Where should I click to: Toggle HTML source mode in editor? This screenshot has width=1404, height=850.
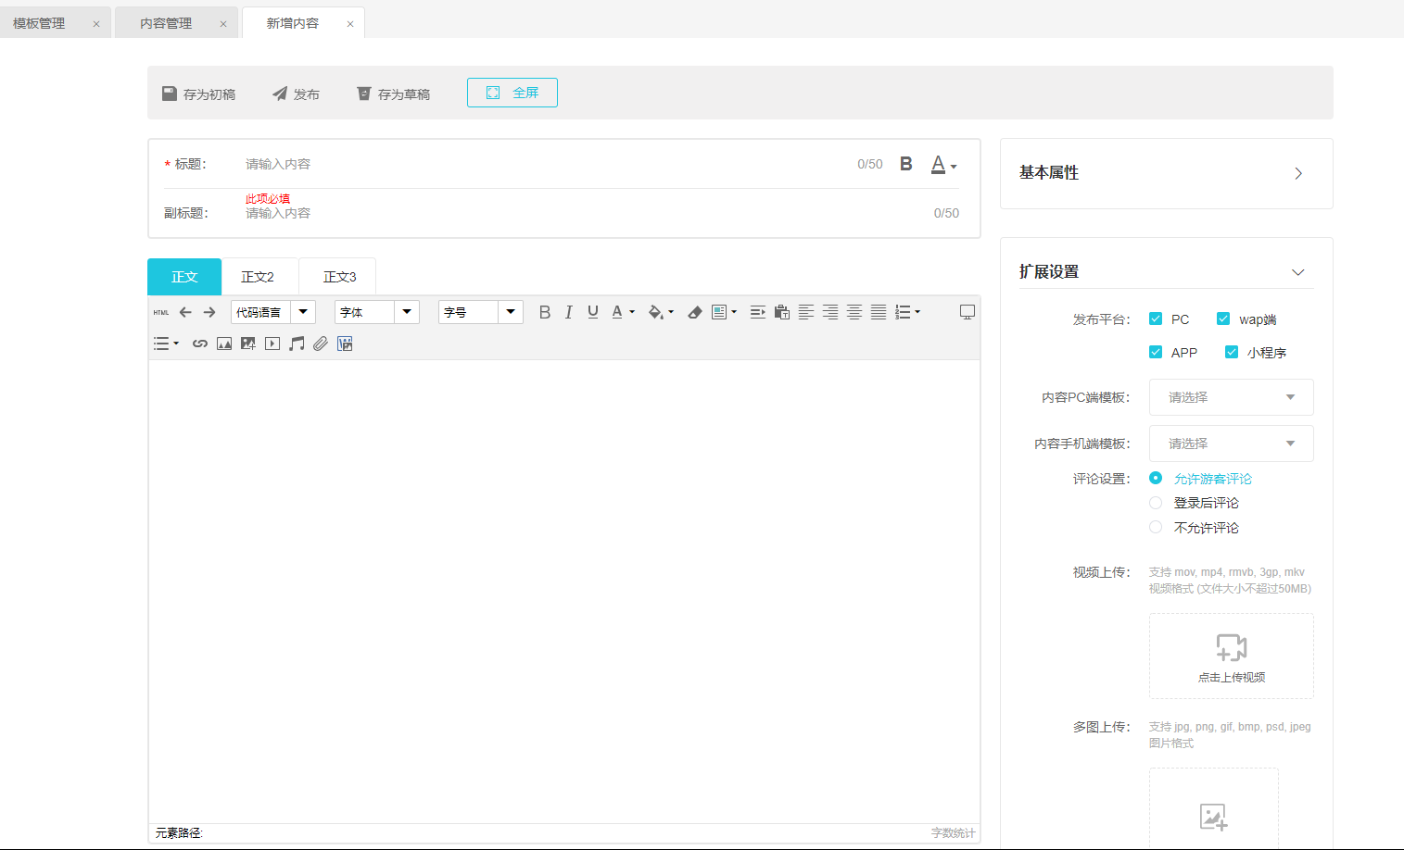[161, 313]
